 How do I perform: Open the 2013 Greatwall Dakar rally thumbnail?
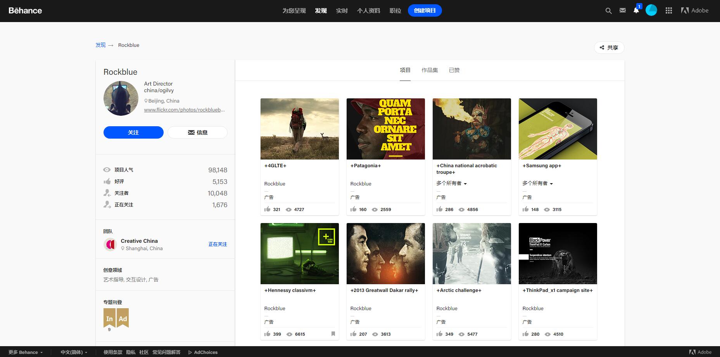click(x=386, y=254)
